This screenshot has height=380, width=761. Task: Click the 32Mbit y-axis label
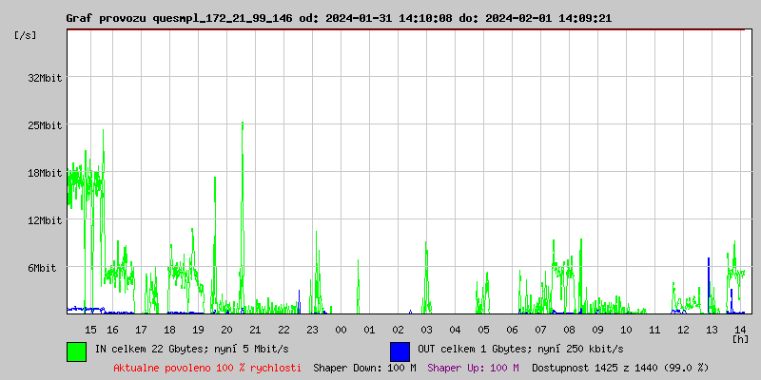click(45, 78)
